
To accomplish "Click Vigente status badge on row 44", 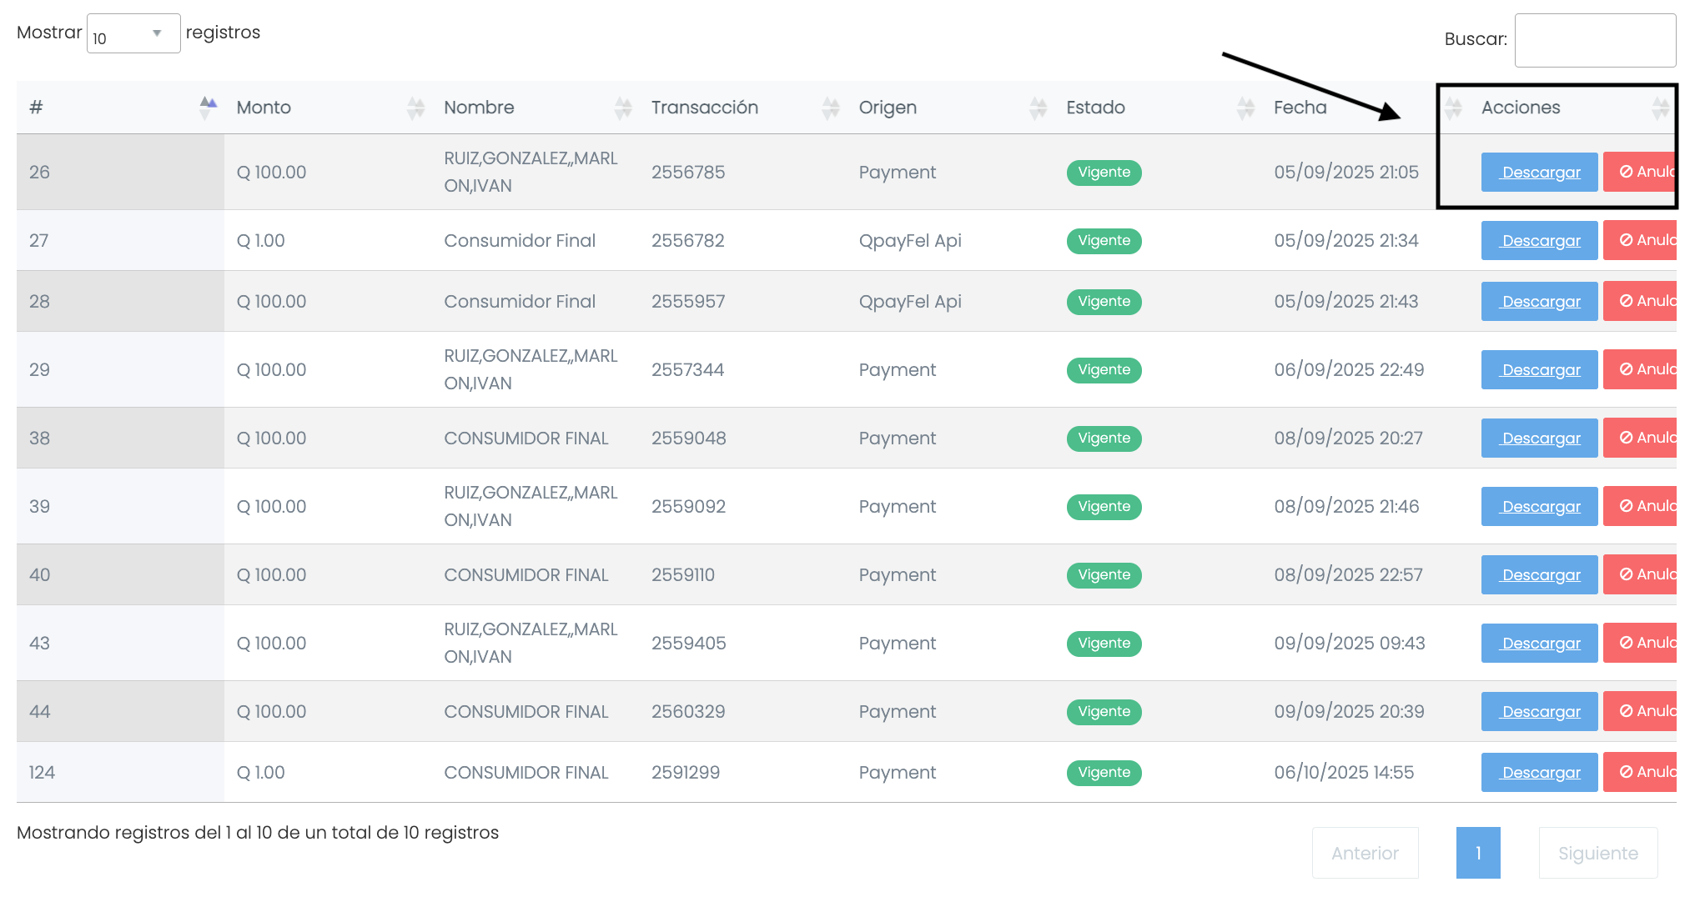I will click(1104, 712).
